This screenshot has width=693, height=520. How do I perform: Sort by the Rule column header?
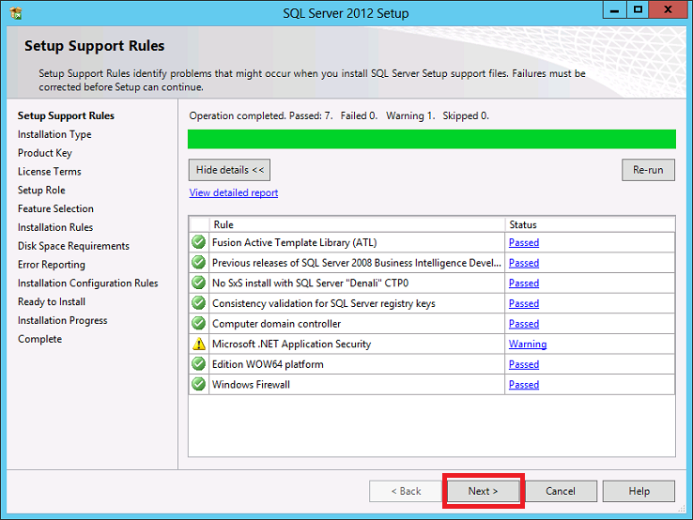tap(357, 224)
